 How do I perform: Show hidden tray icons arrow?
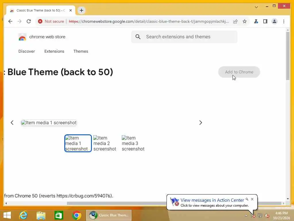point(246,216)
